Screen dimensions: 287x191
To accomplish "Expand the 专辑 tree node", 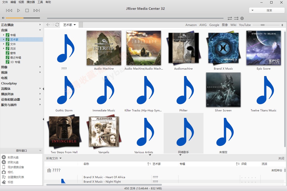I will coord(3,35).
